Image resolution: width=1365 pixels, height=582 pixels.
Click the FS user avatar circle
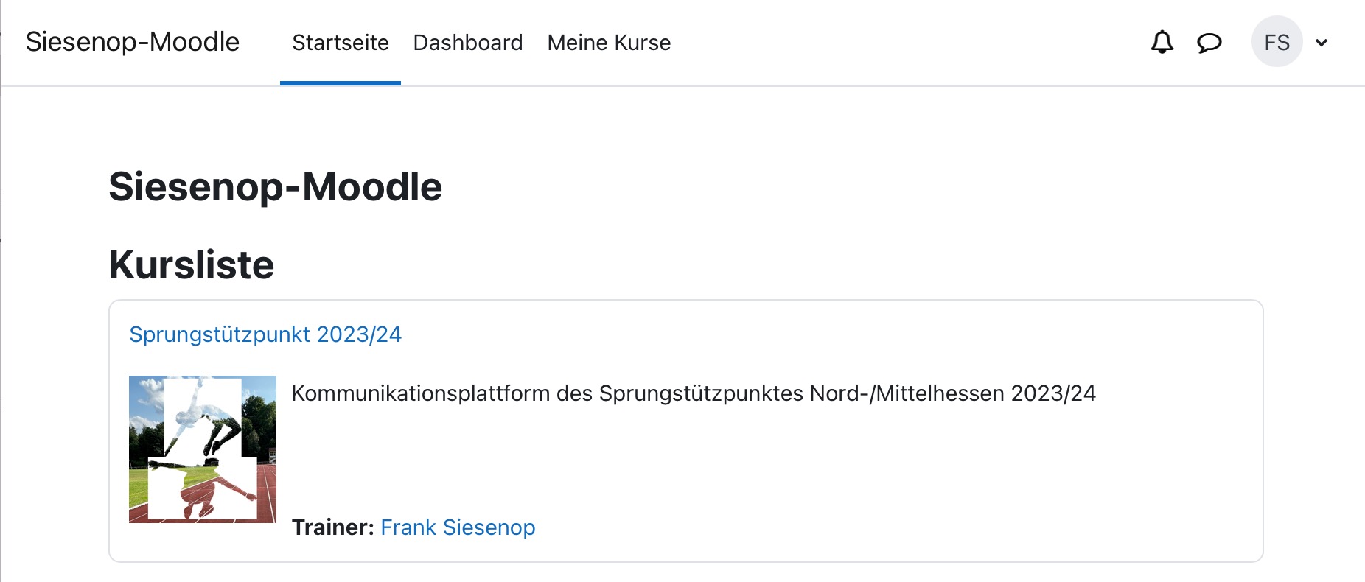tap(1277, 42)
